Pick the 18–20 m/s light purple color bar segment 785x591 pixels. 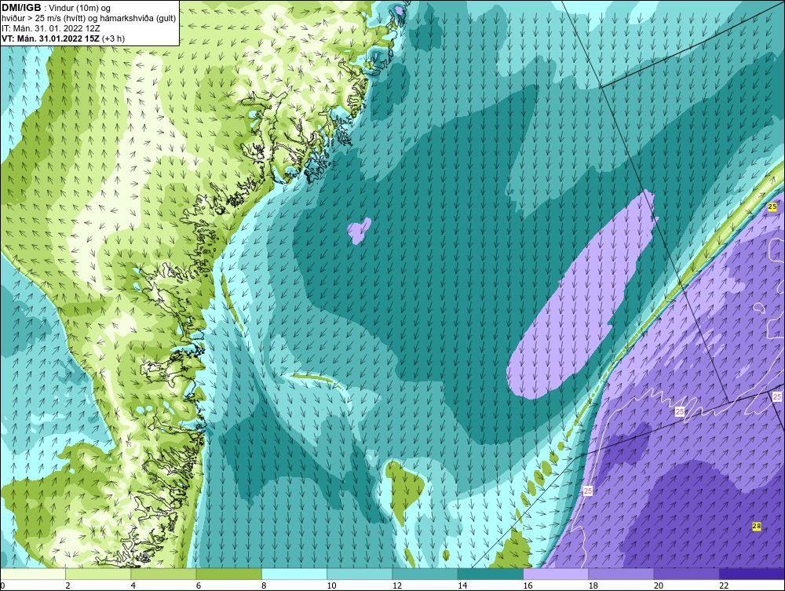(621, 574)
